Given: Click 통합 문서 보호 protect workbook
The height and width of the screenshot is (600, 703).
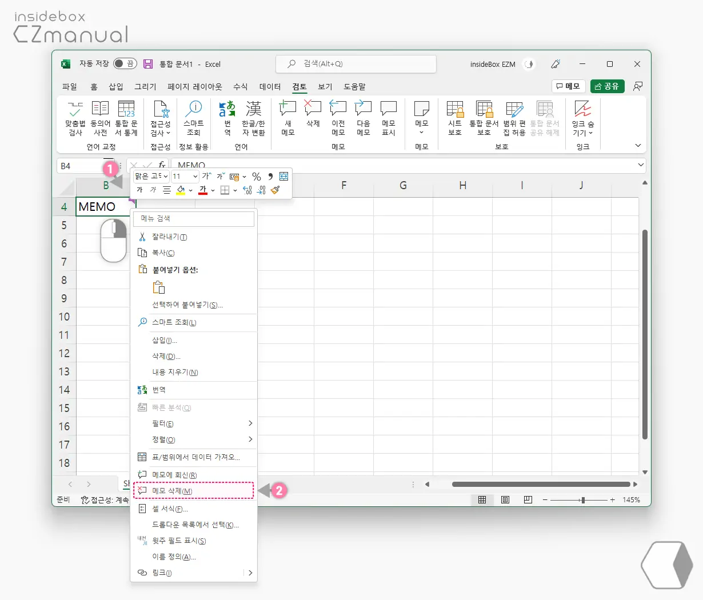Looking at the screenshot, I should click(484, 119).
